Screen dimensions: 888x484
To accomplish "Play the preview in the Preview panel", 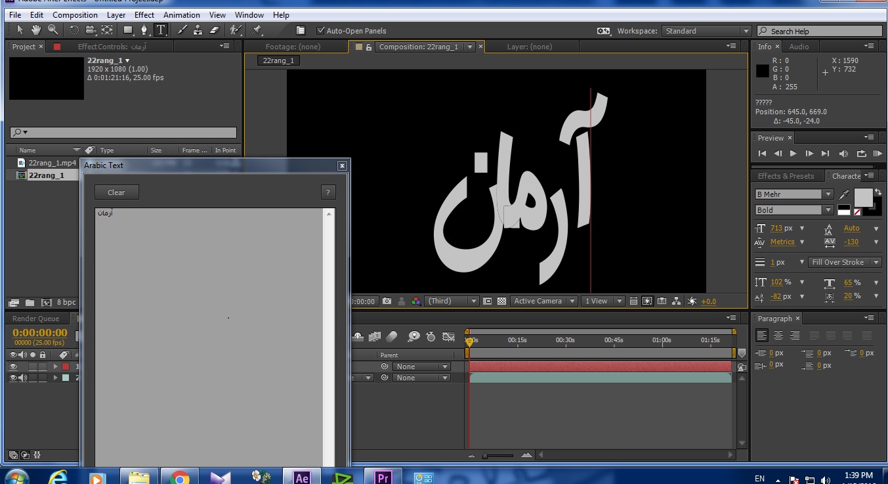I will [x=793, y=154].
